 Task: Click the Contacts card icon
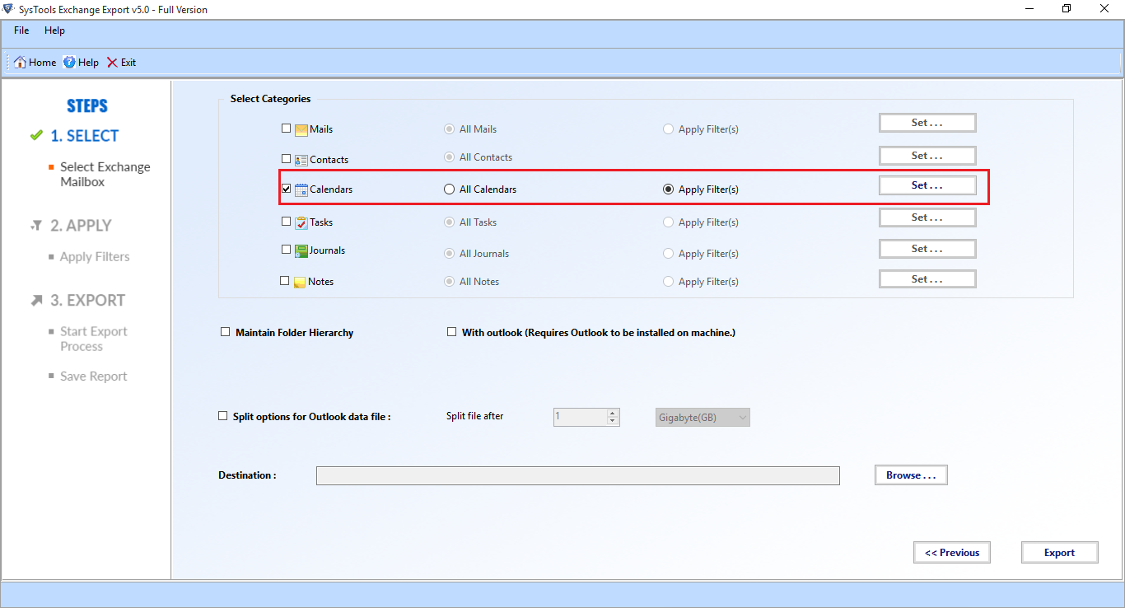301,160
